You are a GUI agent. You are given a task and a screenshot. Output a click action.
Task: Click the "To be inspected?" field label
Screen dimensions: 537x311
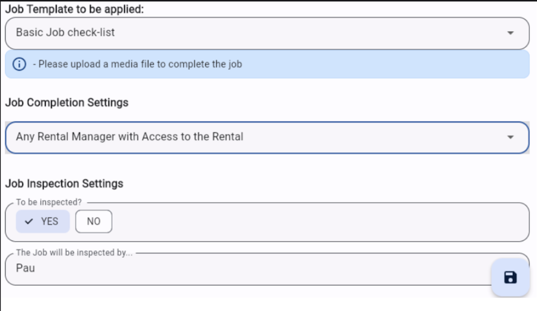point(49,202)
